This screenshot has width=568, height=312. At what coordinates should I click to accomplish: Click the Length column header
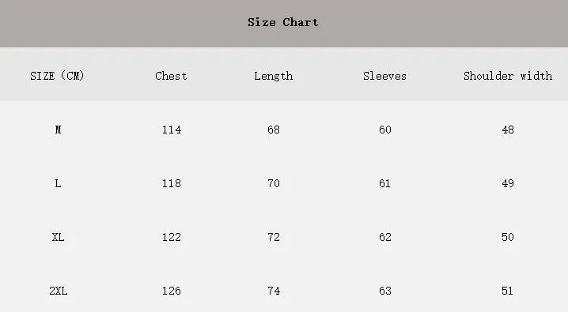274,77
